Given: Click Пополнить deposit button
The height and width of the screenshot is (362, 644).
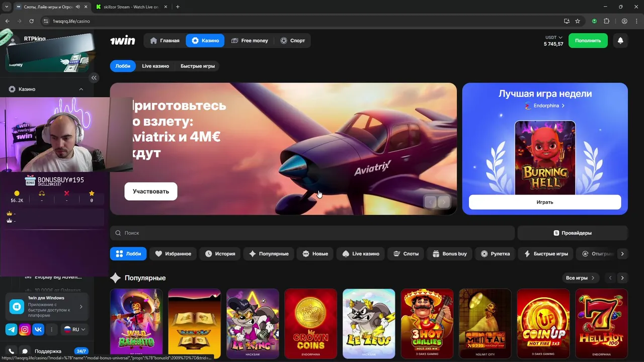Looking at the screenshot, I should coord(588,41).
